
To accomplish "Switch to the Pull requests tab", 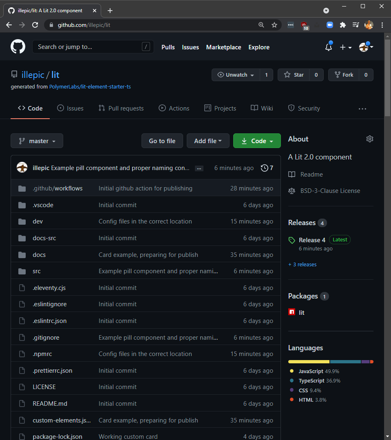I will [121, 108].
